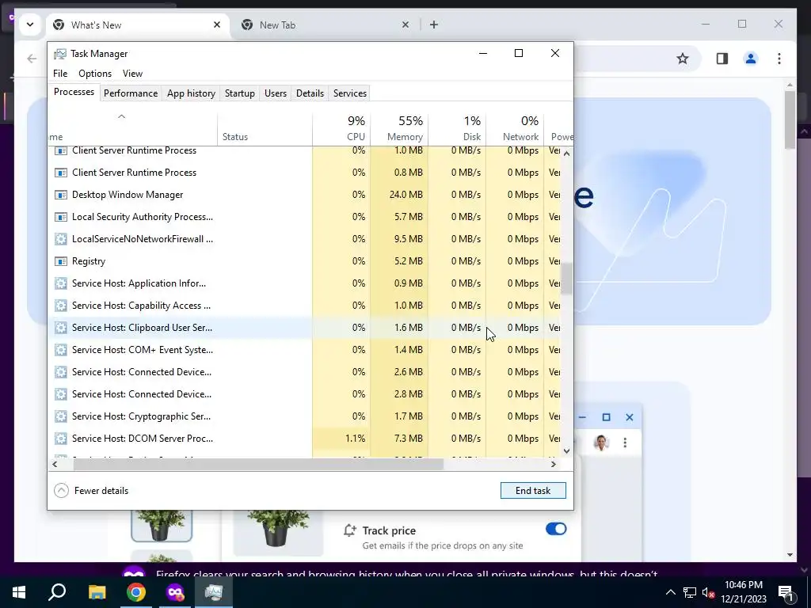Select the large plant product thumbnail

278,533
